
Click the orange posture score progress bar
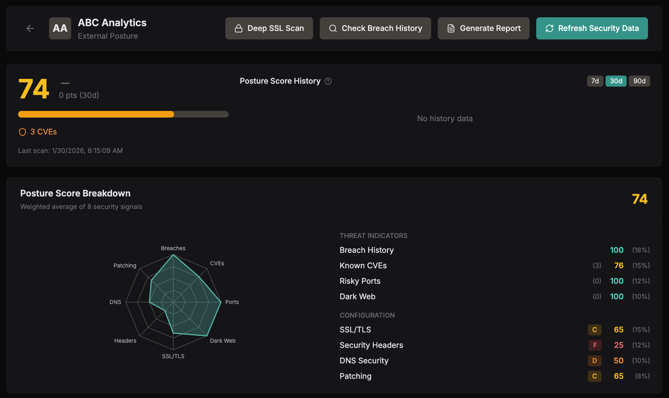pos(96,114)
